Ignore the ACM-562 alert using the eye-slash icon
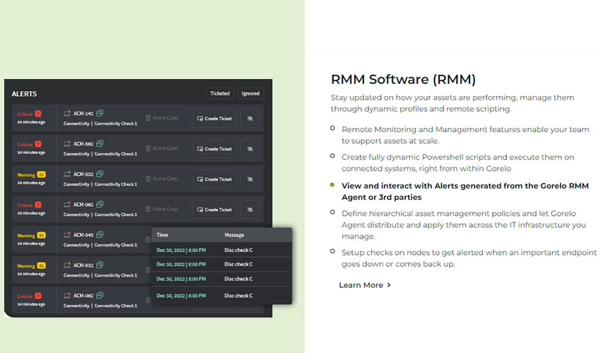 coord(250,148)
